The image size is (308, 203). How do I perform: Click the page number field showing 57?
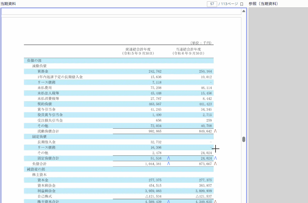pyautogui.click(x=212, y=4)
